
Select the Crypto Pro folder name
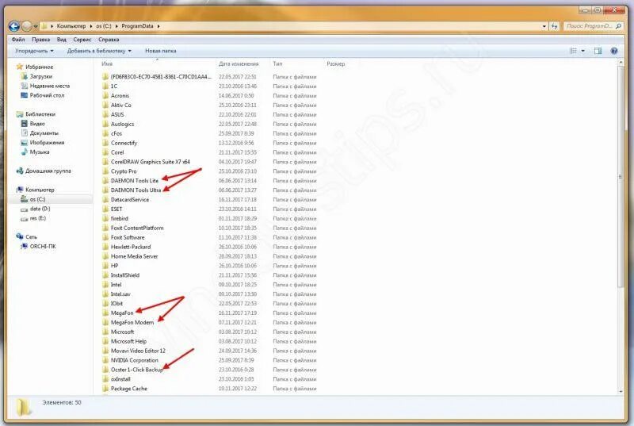124,171
